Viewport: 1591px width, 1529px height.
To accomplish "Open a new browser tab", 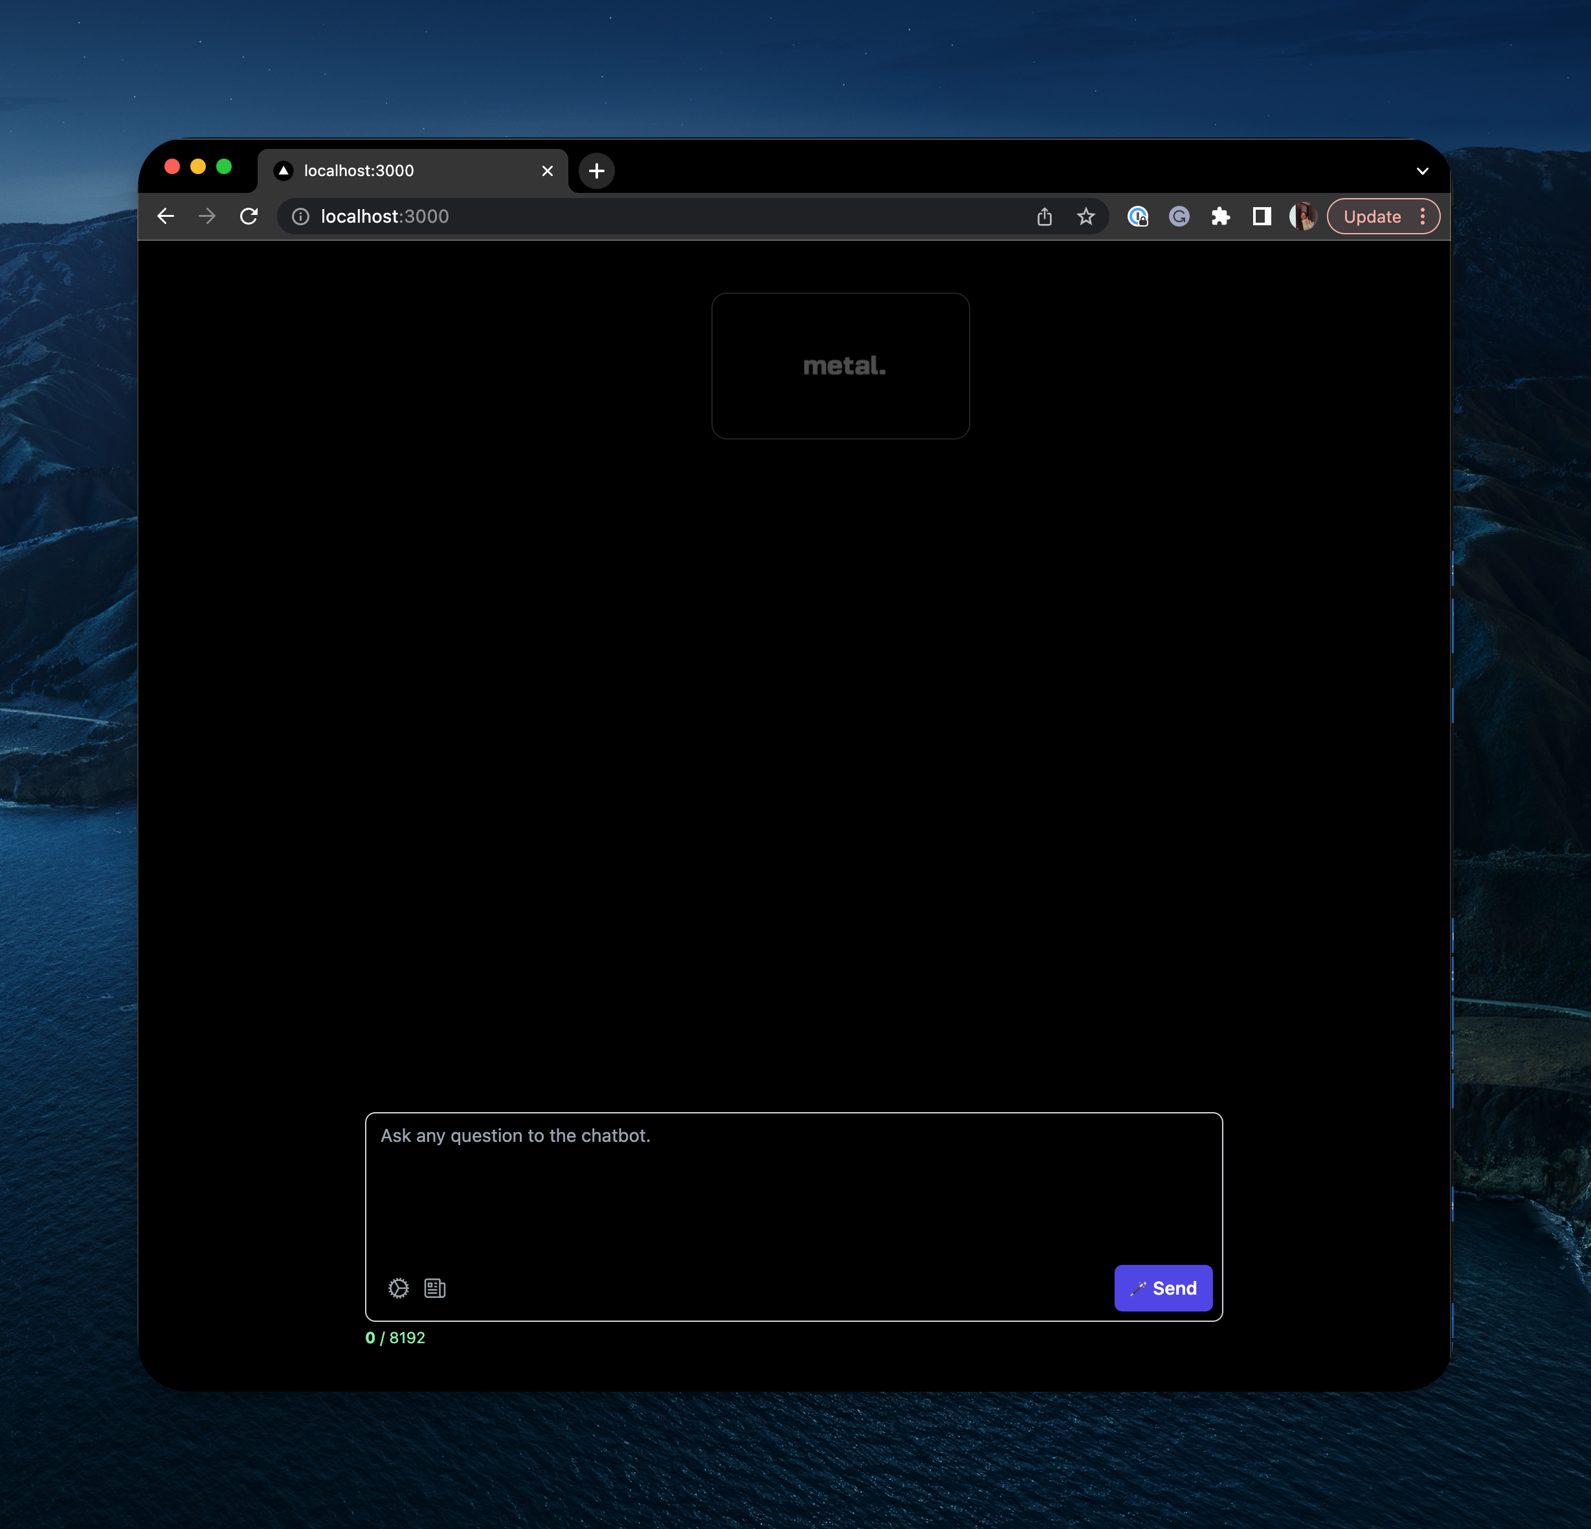I will (595, 170).
